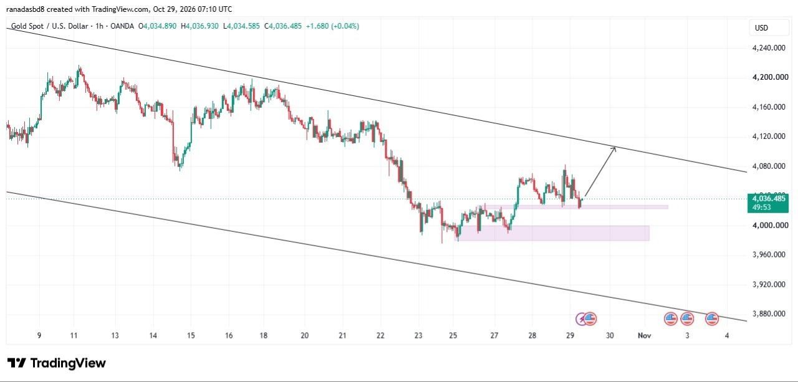Click price axis label 3,880.000
Viewport: 798px width, 382px height.
coord(769,313)
